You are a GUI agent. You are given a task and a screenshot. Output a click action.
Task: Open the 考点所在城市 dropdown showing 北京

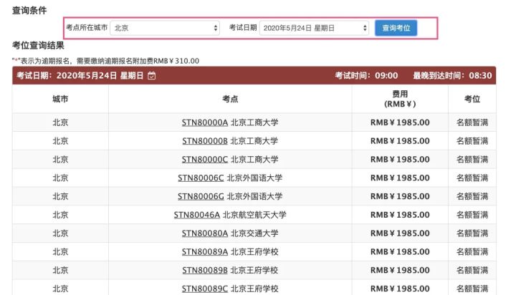click(165, 28)
